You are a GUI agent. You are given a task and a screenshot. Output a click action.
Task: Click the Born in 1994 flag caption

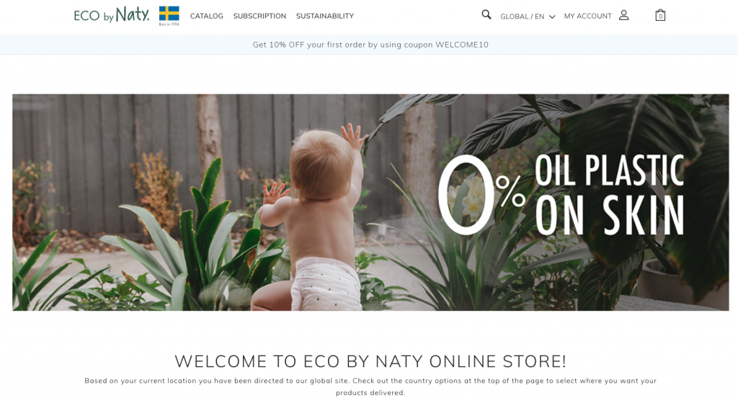[169, 24]
